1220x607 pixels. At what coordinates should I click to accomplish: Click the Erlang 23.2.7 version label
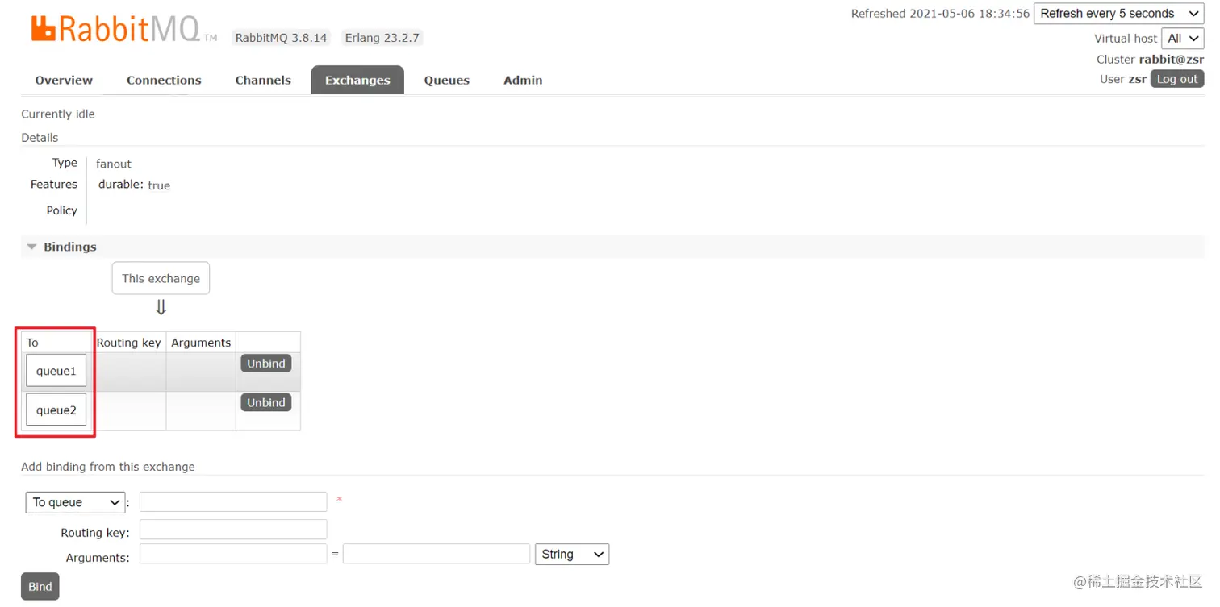coord(382,38)
